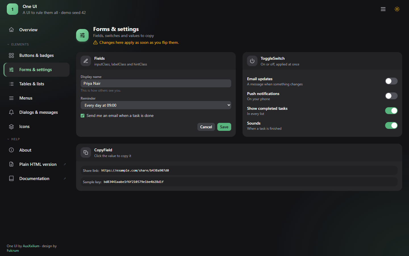
Task: Click the CopyField copy icon
Action: pos(86,152)
